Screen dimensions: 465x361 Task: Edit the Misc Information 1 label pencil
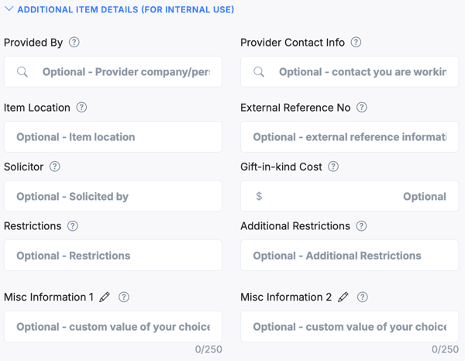click(x=105, y=297)
